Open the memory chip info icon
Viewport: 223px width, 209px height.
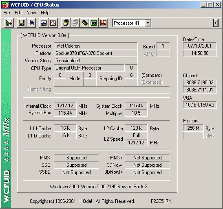tap(85, 23)
